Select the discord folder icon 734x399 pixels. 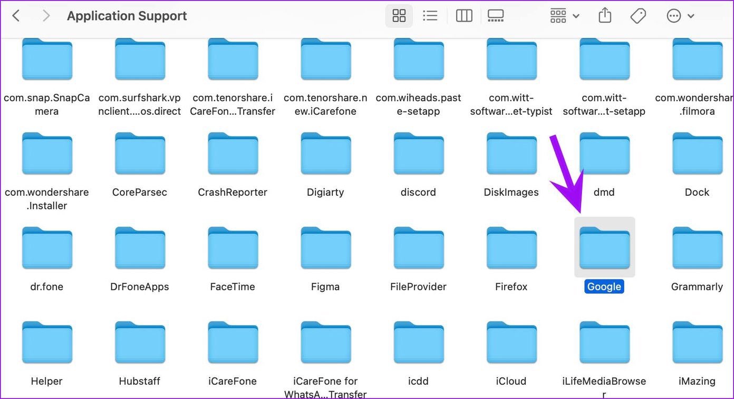418,154
